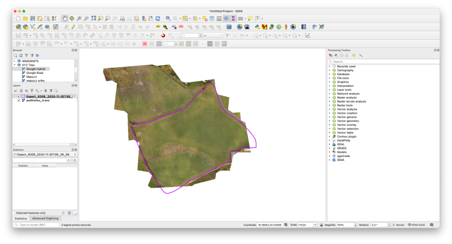Uncheck the podtrefou_trans layer checkbox
The image size is (452, 244).
[19, 100]
